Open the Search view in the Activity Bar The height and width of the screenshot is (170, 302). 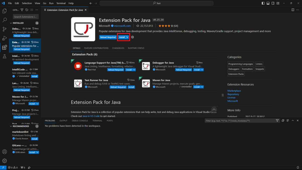(4, 20)
